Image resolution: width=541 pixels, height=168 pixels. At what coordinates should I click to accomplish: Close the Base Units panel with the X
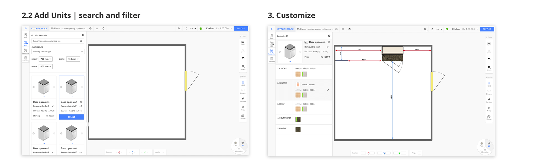click(83, 35)
